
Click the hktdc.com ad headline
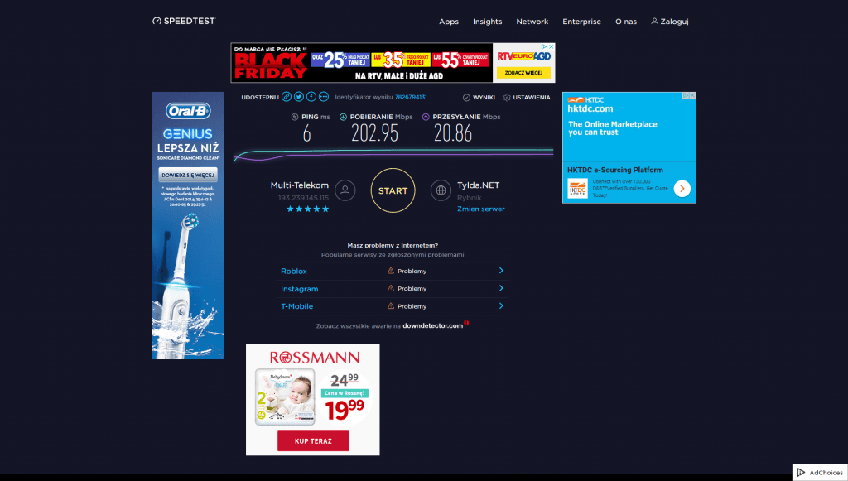pos(590,108)
